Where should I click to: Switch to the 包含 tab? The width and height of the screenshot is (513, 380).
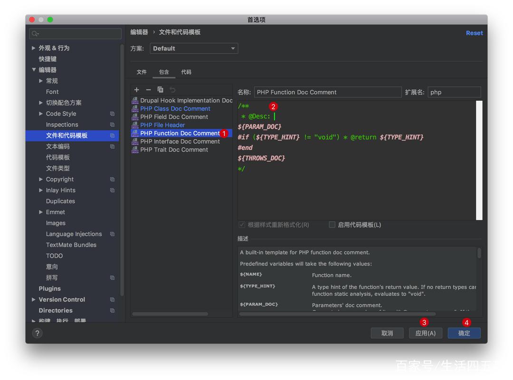point(164,72)
